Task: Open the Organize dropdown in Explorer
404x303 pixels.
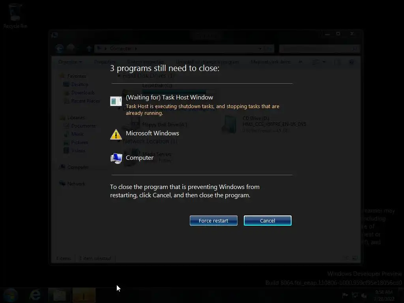Action: click(70, 62)
